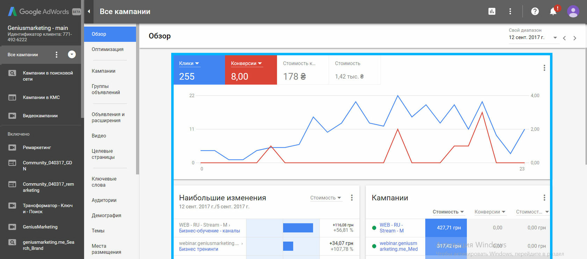Open the Оптимизация menu item
Screen dimensions: 587x259
click(108, 49)
